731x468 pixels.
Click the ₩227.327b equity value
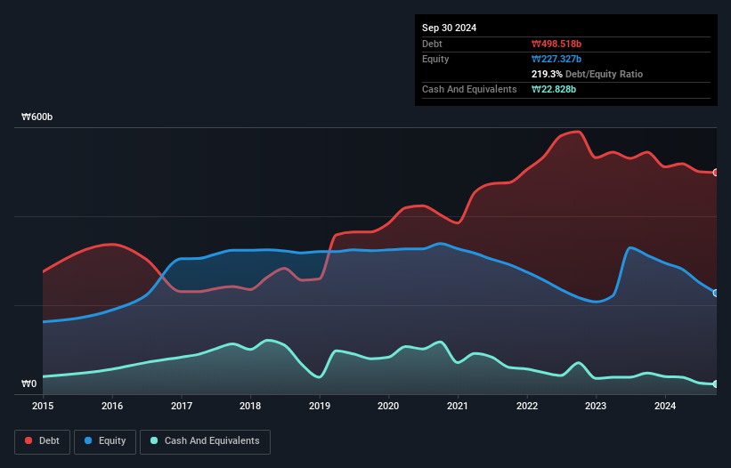[556, 59]
